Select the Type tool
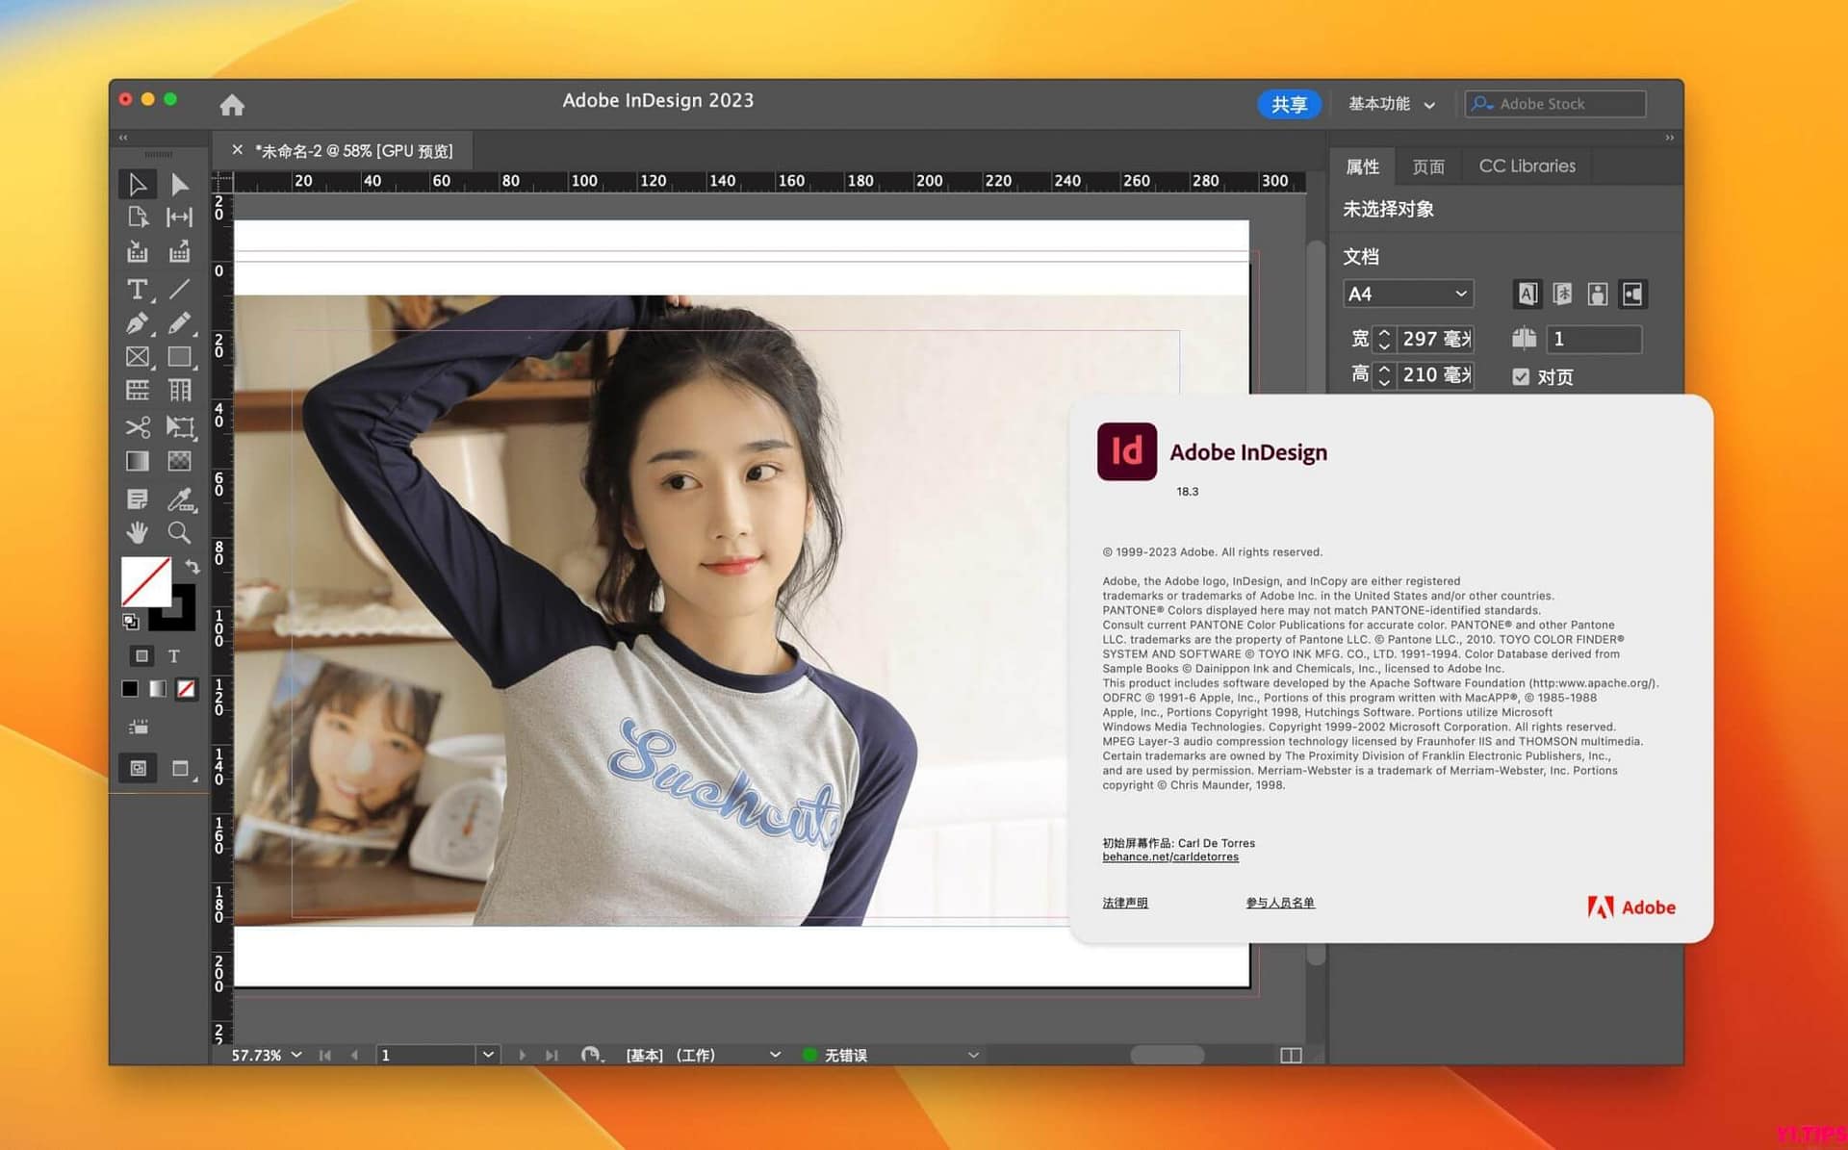The height and width of the screenshot is (1150, 1848). pos(136,289)
